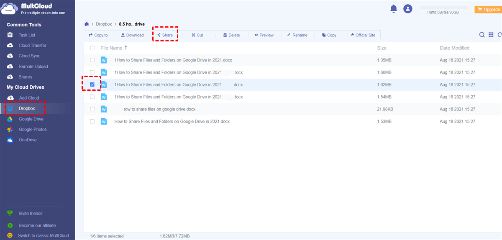This screenshot has width=502, height=240.
Task: Click Add Cloud in sidebar
Action: coord(29,98)
